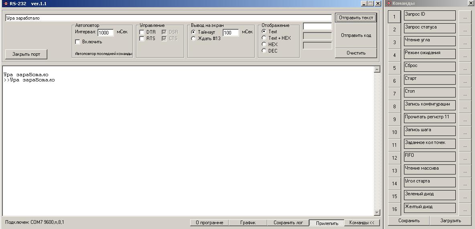
Task: Select the HEX display radio option
Action: [264, 45]
